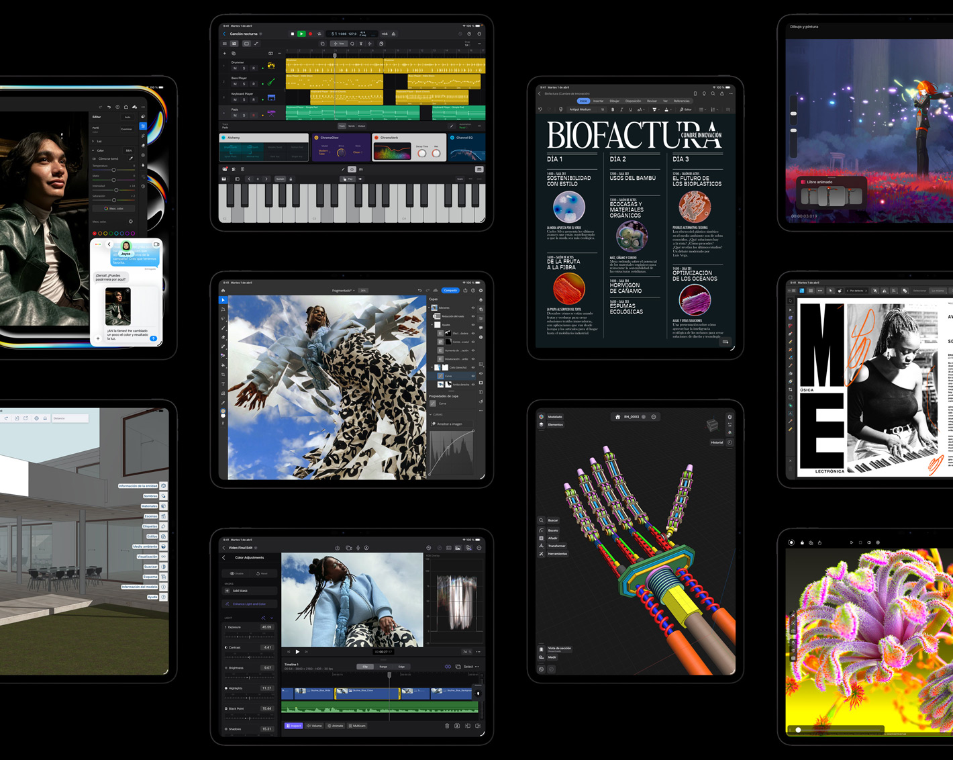Open the Fragmentado document title dropdown
Screen dimensions: 953x760
[x=344, y=290]
